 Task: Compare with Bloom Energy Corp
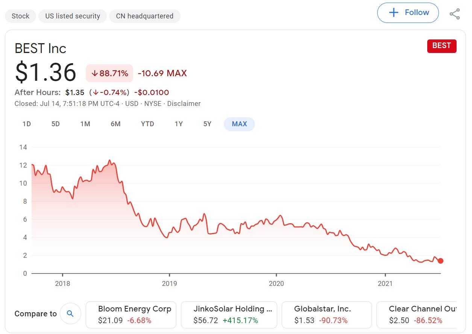131,314
